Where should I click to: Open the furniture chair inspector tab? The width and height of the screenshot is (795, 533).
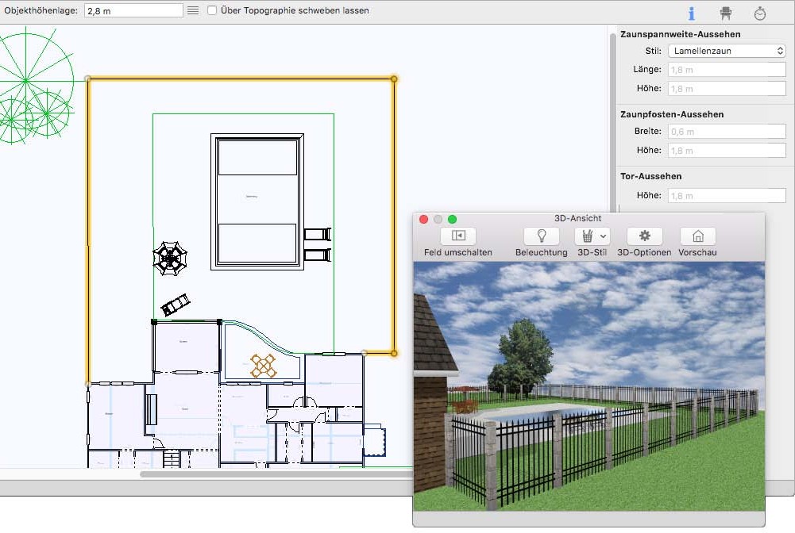(725, 13)
